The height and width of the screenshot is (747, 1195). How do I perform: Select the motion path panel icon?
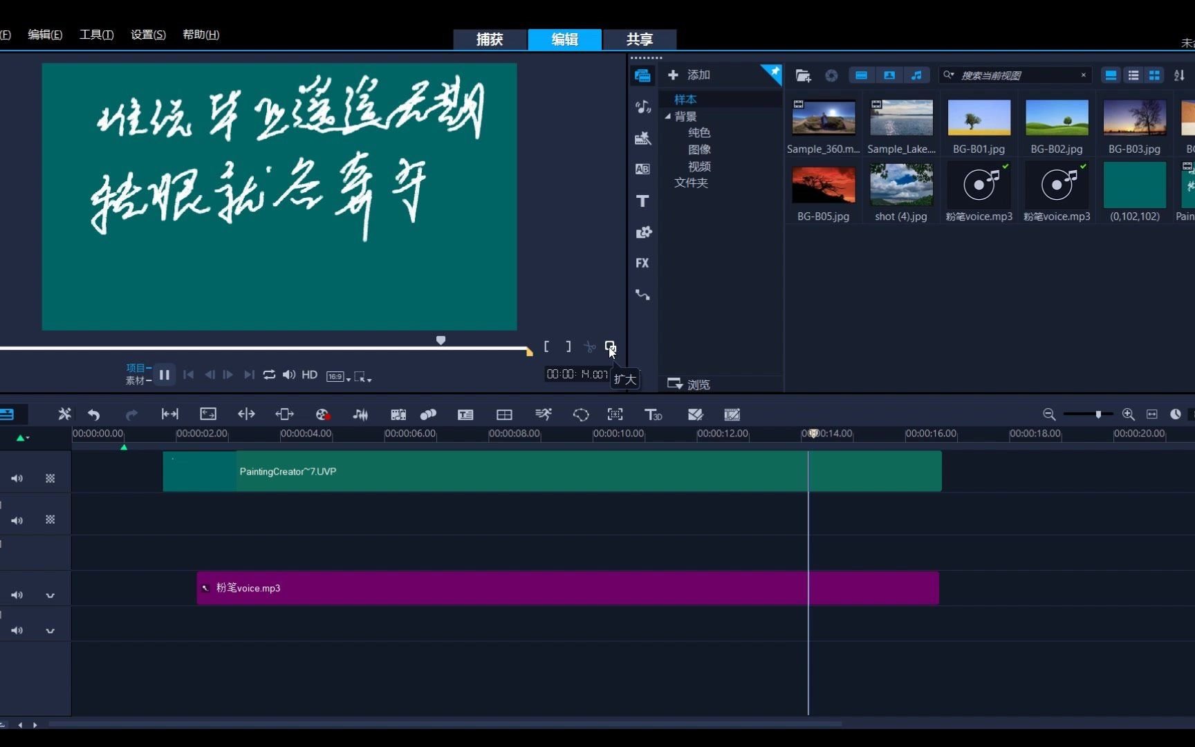(642, 295)
